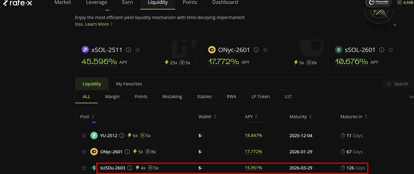
Task: Sort by Wallet column
Action: [x=207, y=117]
